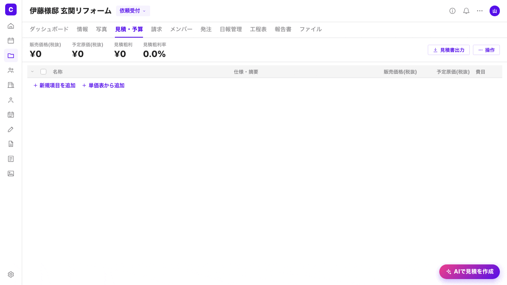Open the schedule list calendar icon in sidebar

click(x=11, y=114)
